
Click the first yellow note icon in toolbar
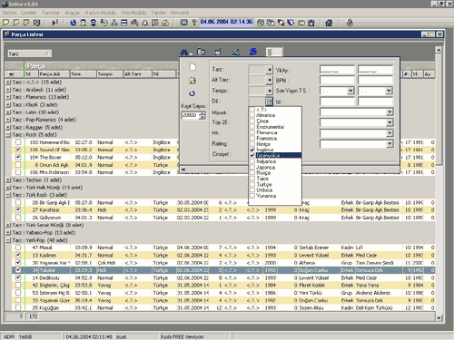tap(5, 23)
